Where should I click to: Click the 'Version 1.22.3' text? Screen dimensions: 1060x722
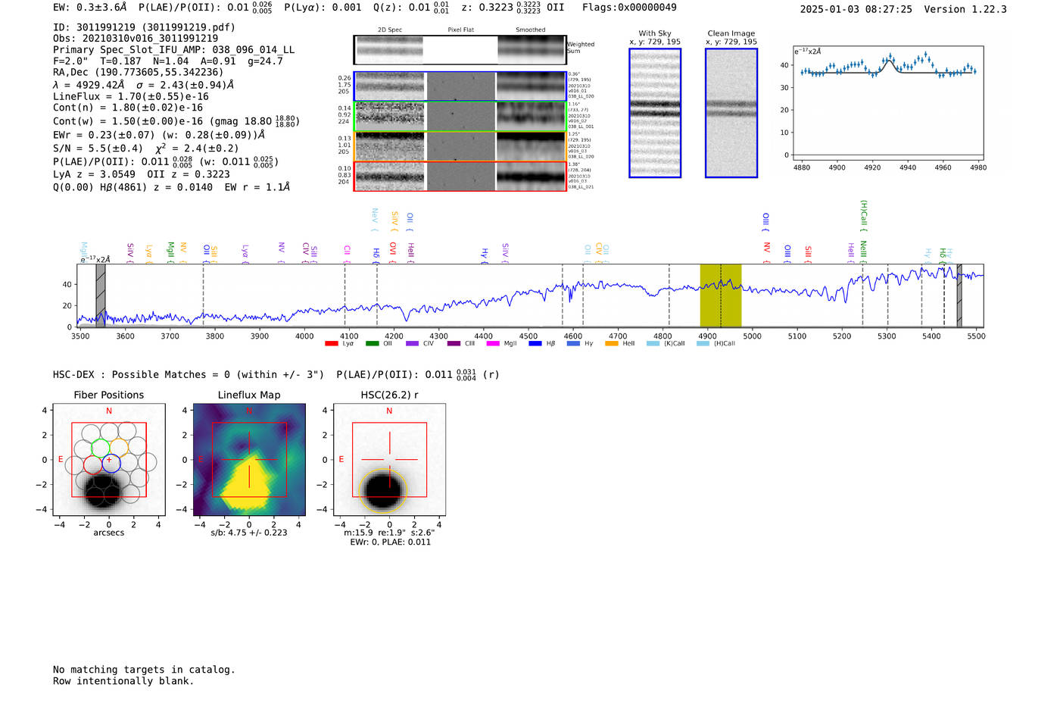pyautogui.click(x=965, y=10)
